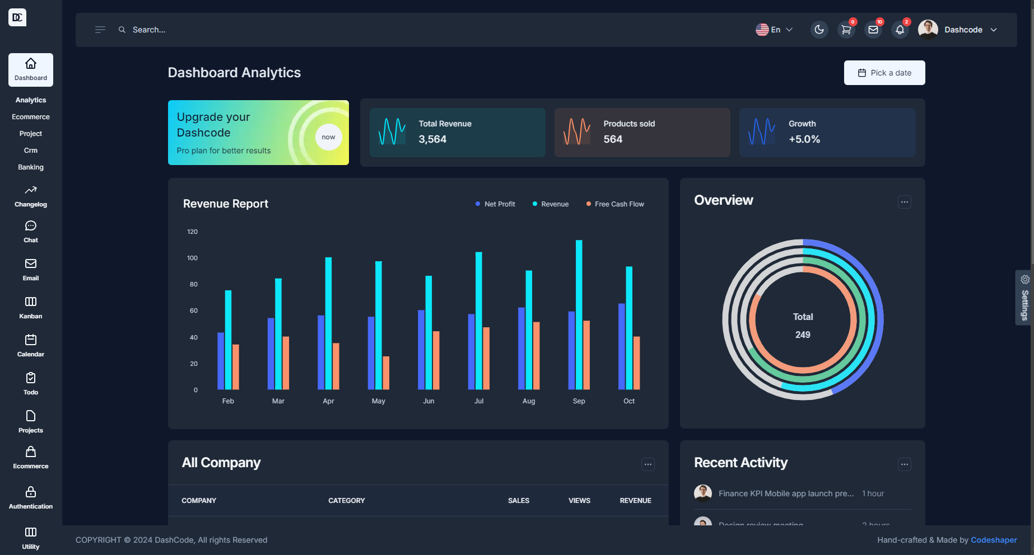Sort by the VIEWS column header
The width and height of the screenshot is (1034, 555).
579,501
